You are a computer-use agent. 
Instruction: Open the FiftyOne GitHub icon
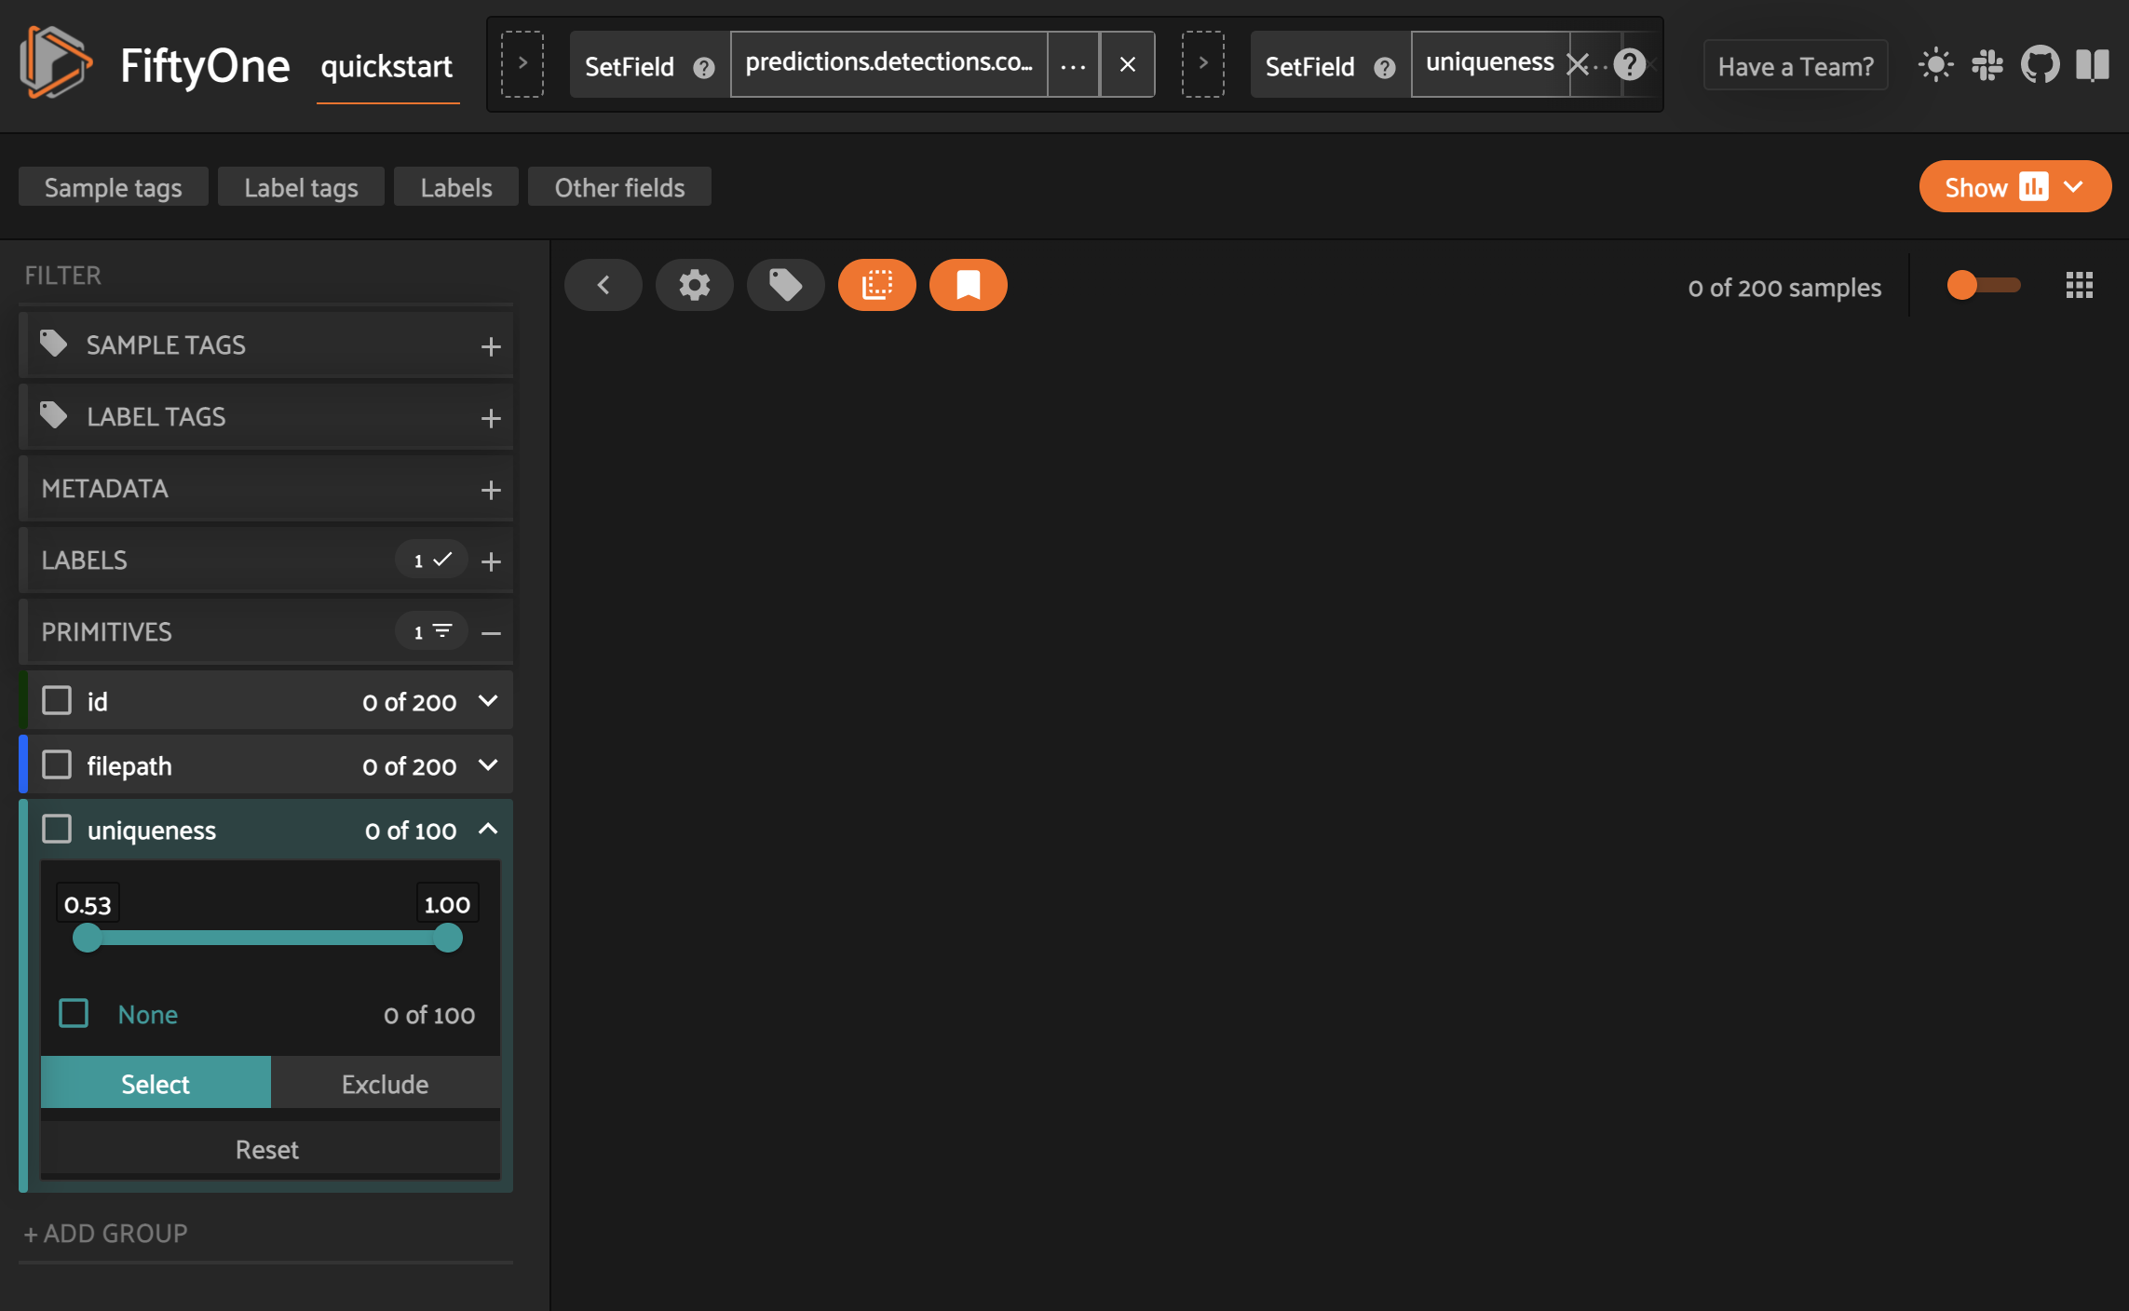click(2041, 64)
